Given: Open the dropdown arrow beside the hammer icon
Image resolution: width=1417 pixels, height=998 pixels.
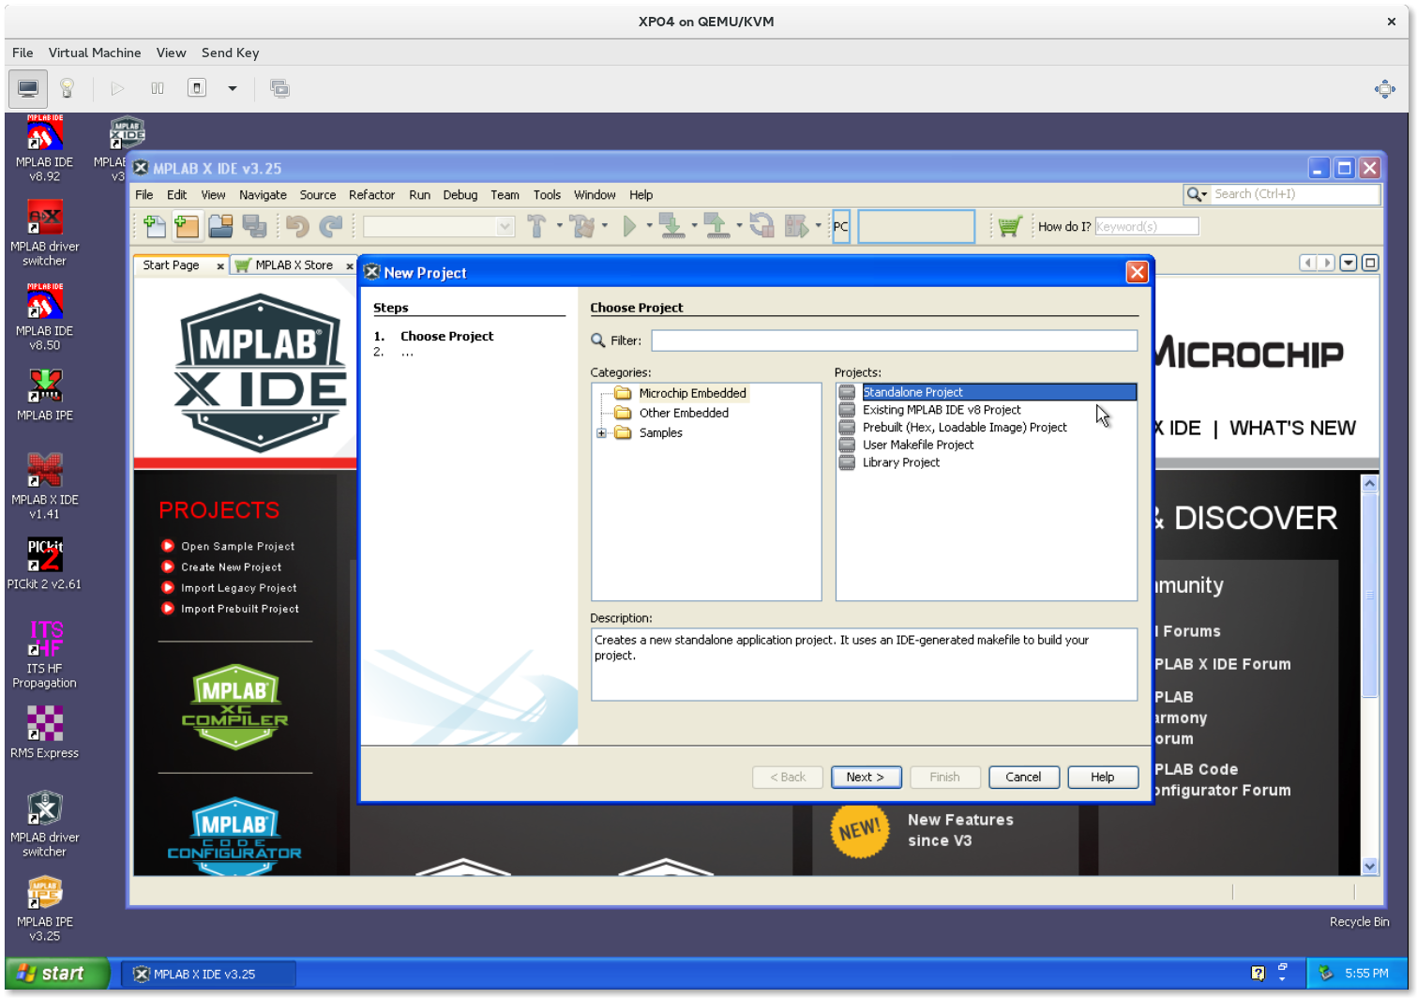Looking at the screenshot, I should click(560, 226).
